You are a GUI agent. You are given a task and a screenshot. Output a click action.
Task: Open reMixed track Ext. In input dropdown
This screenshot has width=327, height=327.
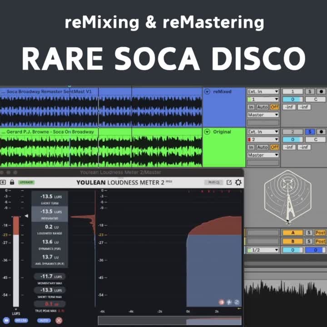click(263, 92)
